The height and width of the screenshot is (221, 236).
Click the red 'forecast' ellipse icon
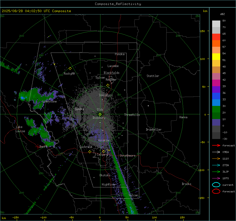point(216,191)
